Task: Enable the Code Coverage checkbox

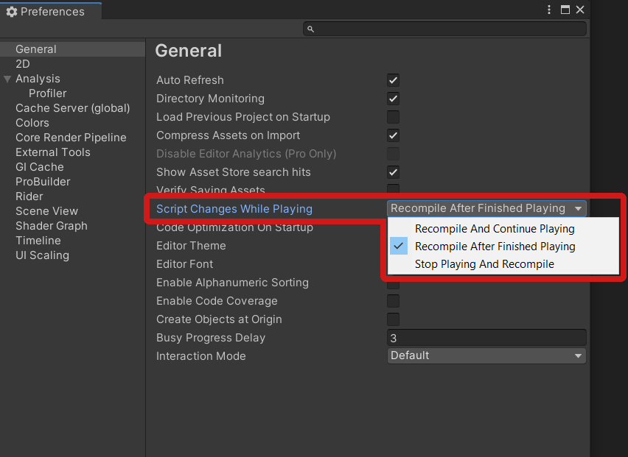Action: (x=393, y=301)
